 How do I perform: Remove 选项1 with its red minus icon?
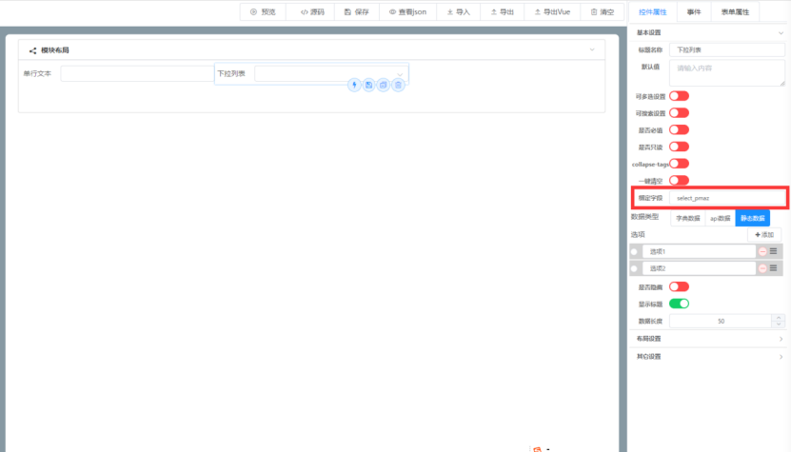pos(762,251)
